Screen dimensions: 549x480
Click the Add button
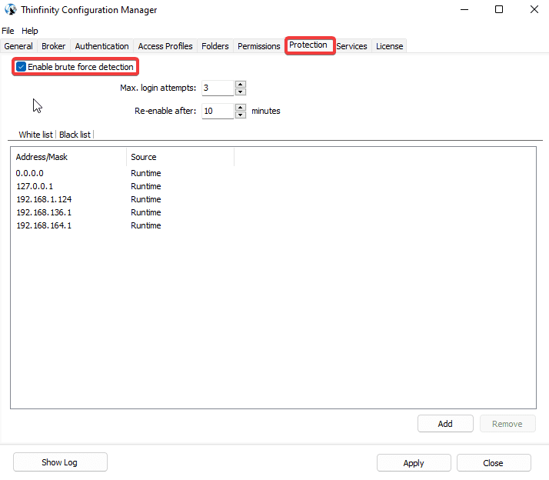tap(445, 424)
